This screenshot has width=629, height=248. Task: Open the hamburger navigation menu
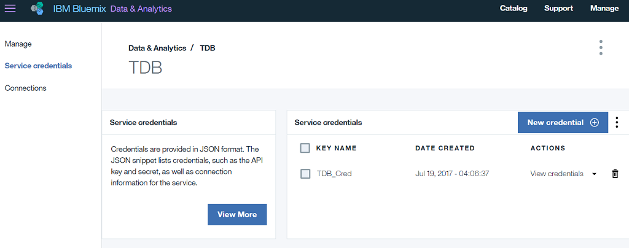point(10,9)
